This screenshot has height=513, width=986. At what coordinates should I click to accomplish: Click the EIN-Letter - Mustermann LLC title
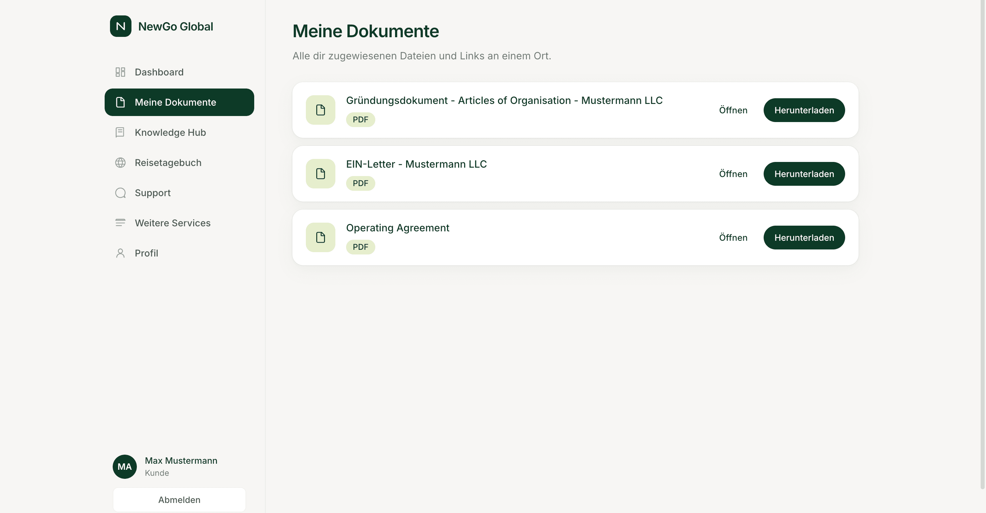[417, 164]
